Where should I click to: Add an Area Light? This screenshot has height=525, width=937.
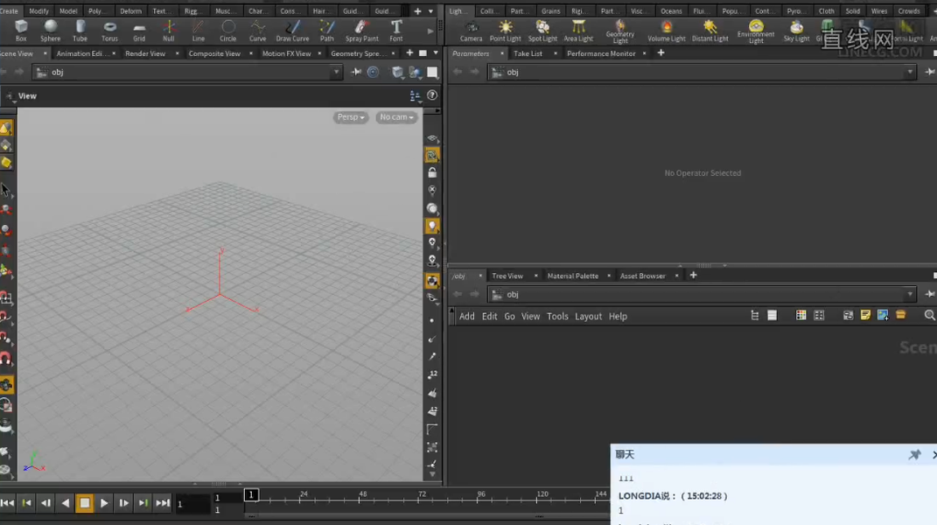577,31
